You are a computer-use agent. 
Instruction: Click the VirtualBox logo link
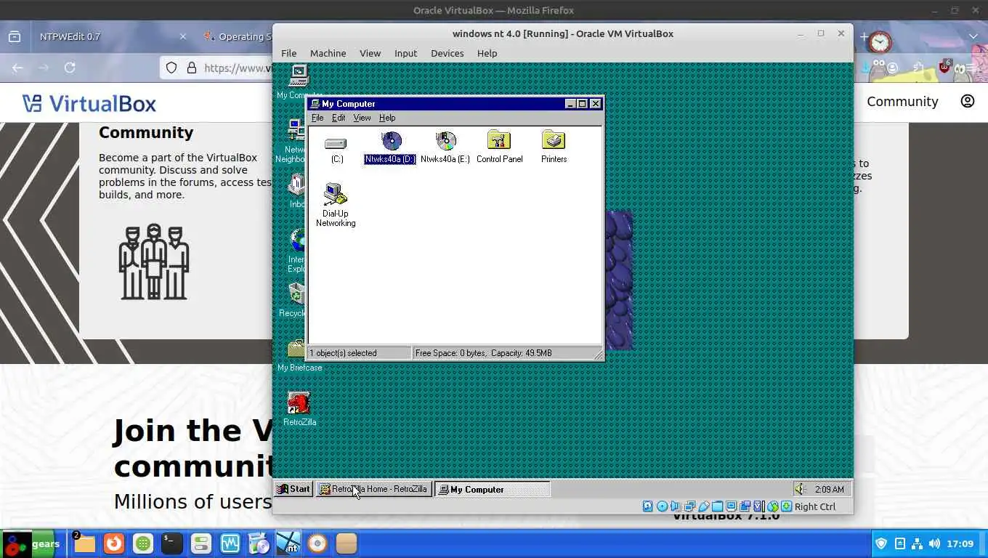pyautogui.click(x=89, y=103)
